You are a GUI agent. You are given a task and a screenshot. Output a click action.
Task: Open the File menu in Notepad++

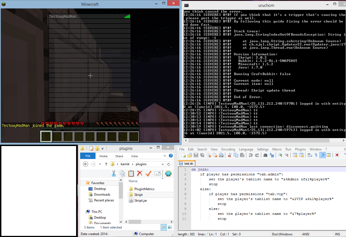click(182, 149)
